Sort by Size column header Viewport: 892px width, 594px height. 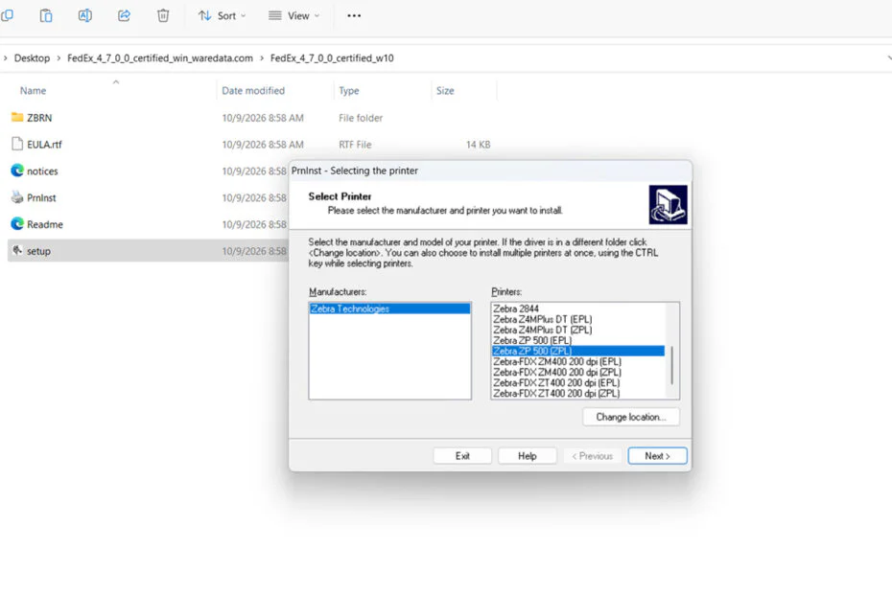click(445, 90)
